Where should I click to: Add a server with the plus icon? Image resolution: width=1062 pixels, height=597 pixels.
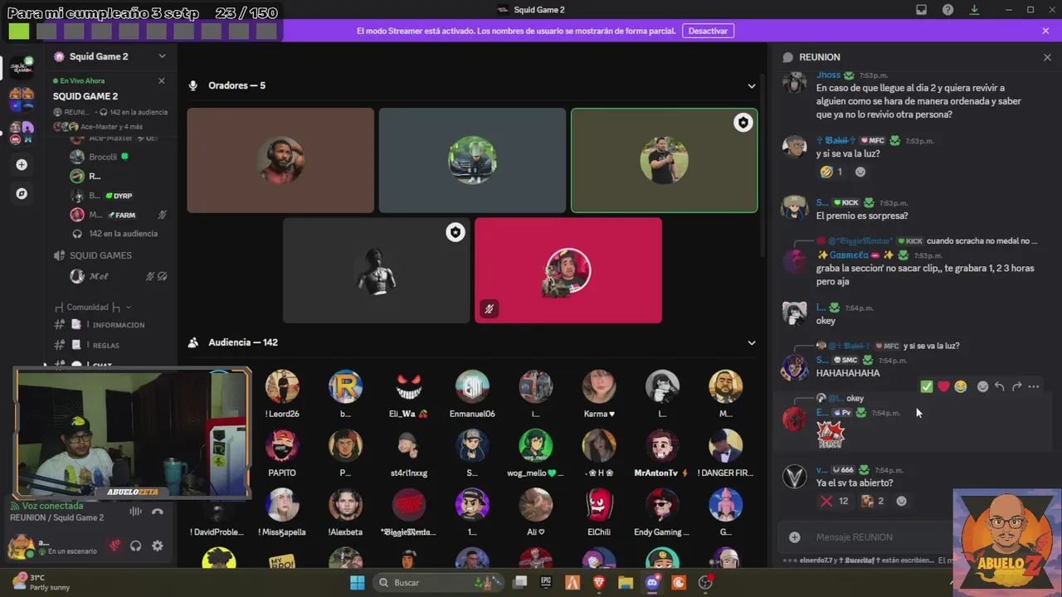22,164
